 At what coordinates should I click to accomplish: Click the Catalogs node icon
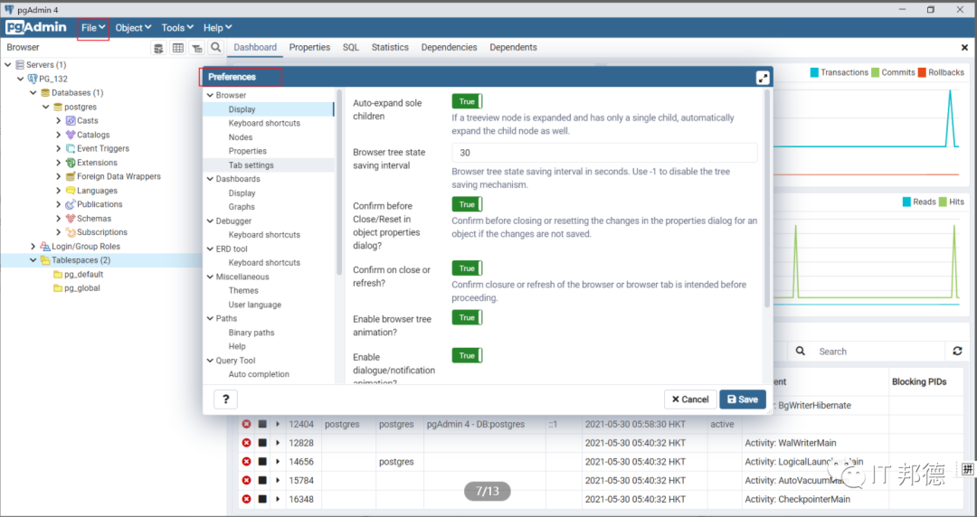point(71,135)
